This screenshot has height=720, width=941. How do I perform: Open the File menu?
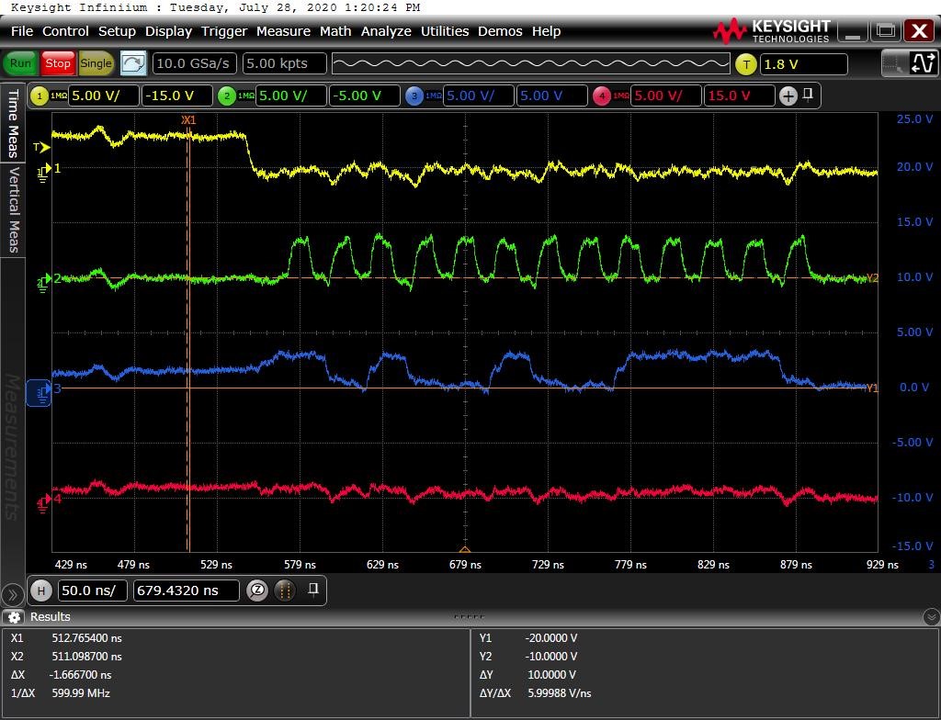(x=22, y=31)
